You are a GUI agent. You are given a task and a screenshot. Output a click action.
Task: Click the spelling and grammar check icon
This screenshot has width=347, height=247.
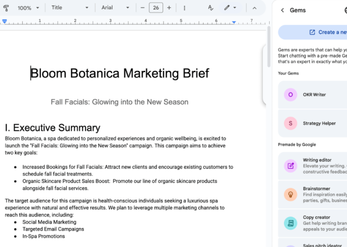(x=210, y=8)
